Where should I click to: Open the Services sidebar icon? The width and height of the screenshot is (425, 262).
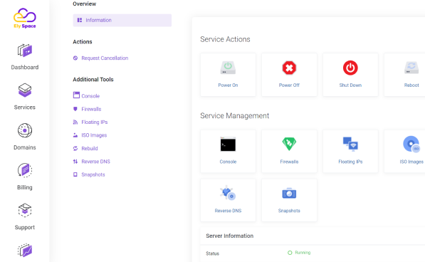click(x=25, y=90)
